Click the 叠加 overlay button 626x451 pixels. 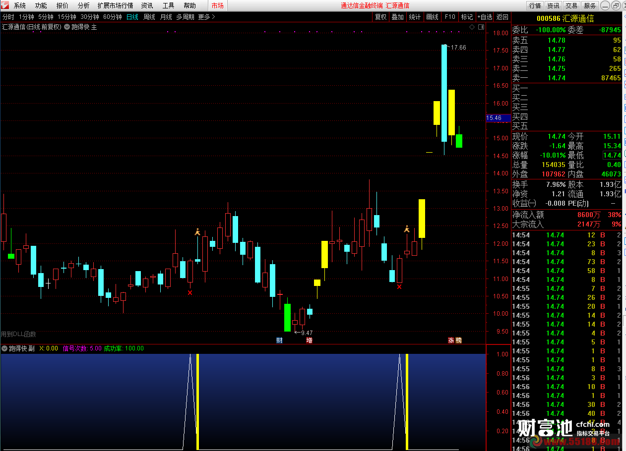(x=397, y=17)
